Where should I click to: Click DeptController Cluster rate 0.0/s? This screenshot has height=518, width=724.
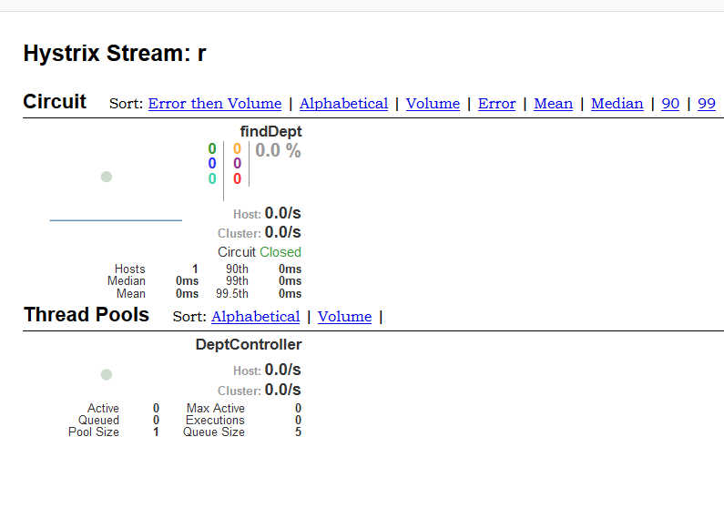click(x=283, y=391)
